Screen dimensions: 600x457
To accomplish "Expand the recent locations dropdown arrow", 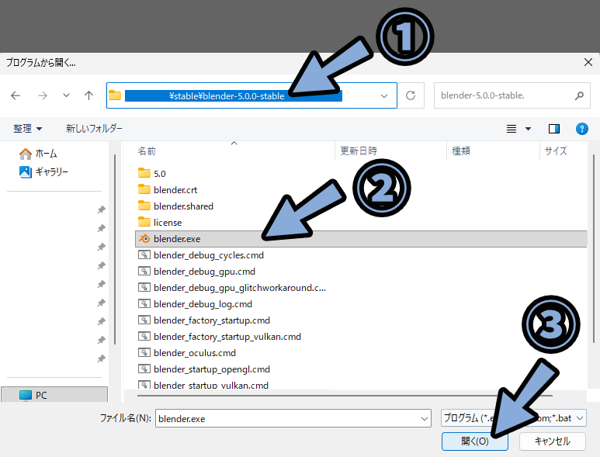I will coord(66,95).
